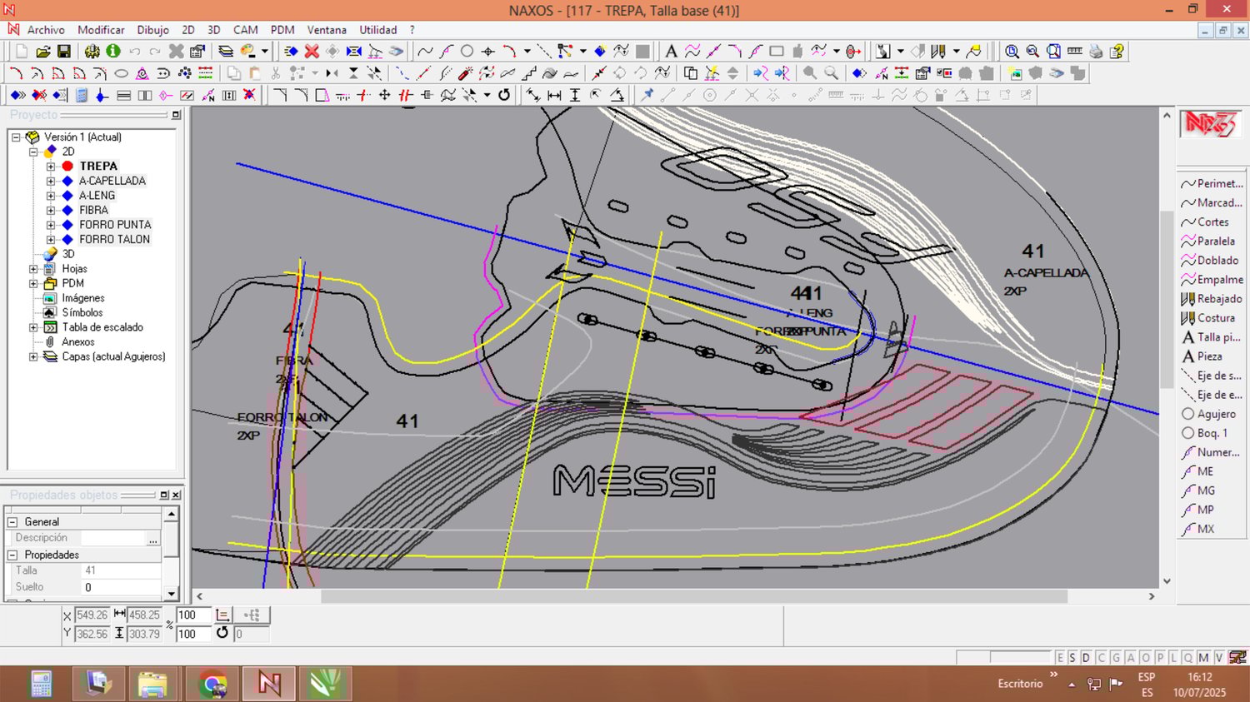The image size is (1250, 702).
Task: Collapse the Versión 1 (Actual) tree node
Action: [16, 137]
